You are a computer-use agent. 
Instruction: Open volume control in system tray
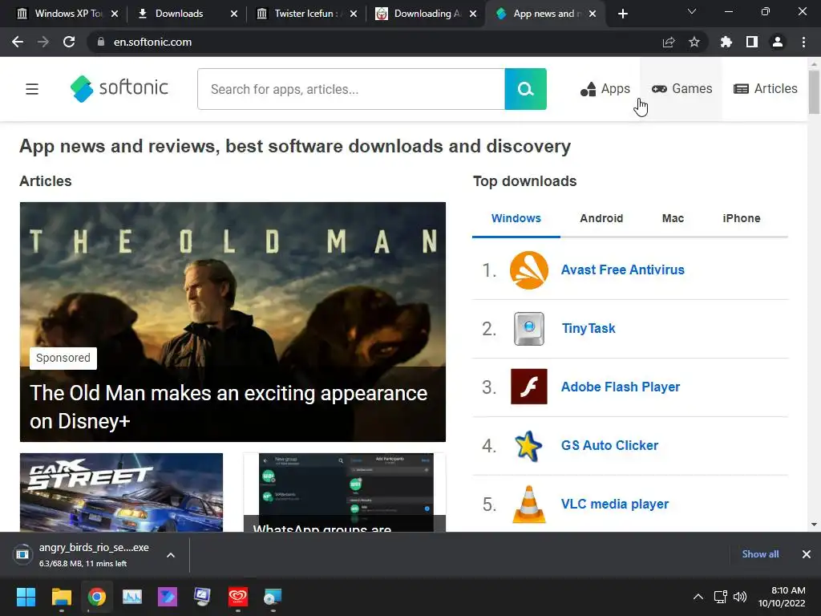click(x=740, y=597)
